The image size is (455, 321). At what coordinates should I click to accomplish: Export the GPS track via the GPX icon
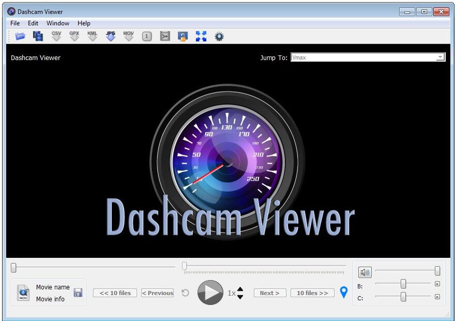coord(74,36)
